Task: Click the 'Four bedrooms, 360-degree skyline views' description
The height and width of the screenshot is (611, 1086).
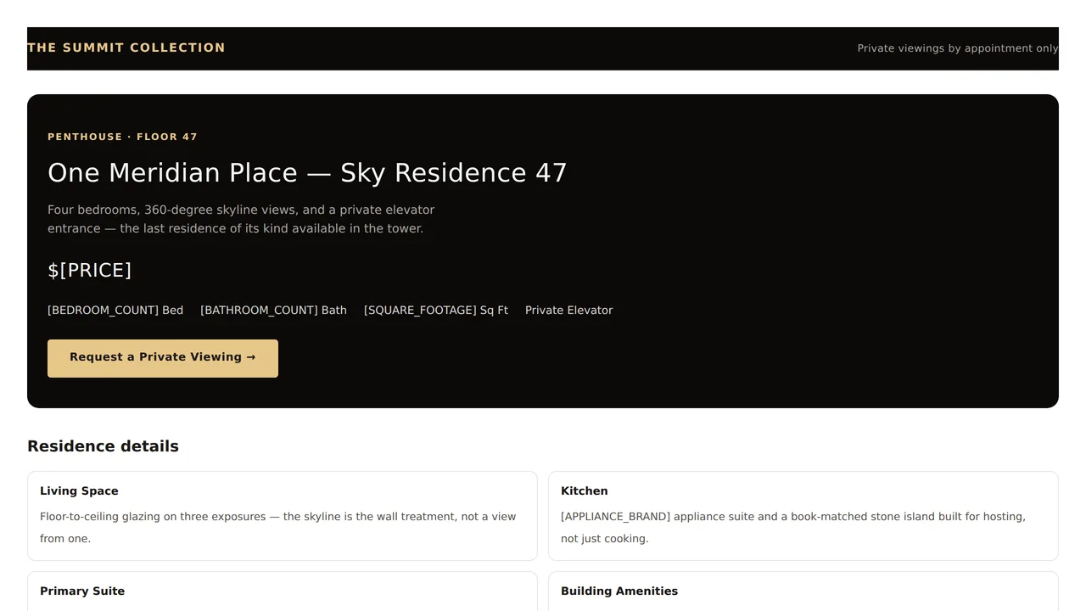Action: pos(241,219)
